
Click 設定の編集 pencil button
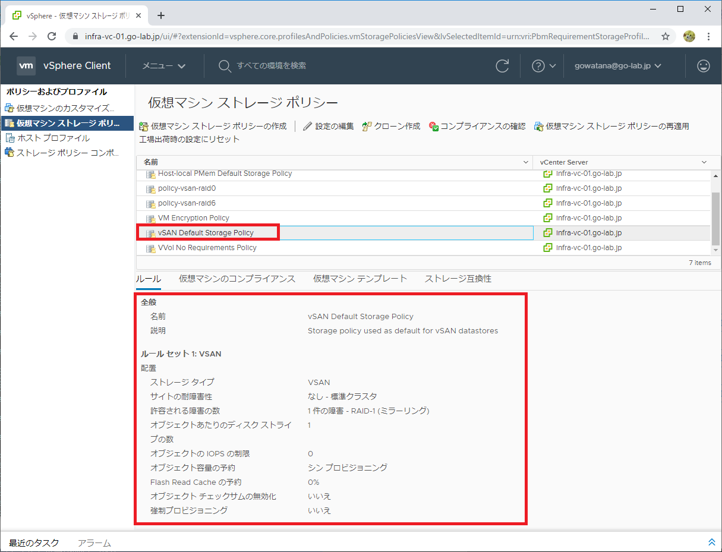(x=328, y=126)
